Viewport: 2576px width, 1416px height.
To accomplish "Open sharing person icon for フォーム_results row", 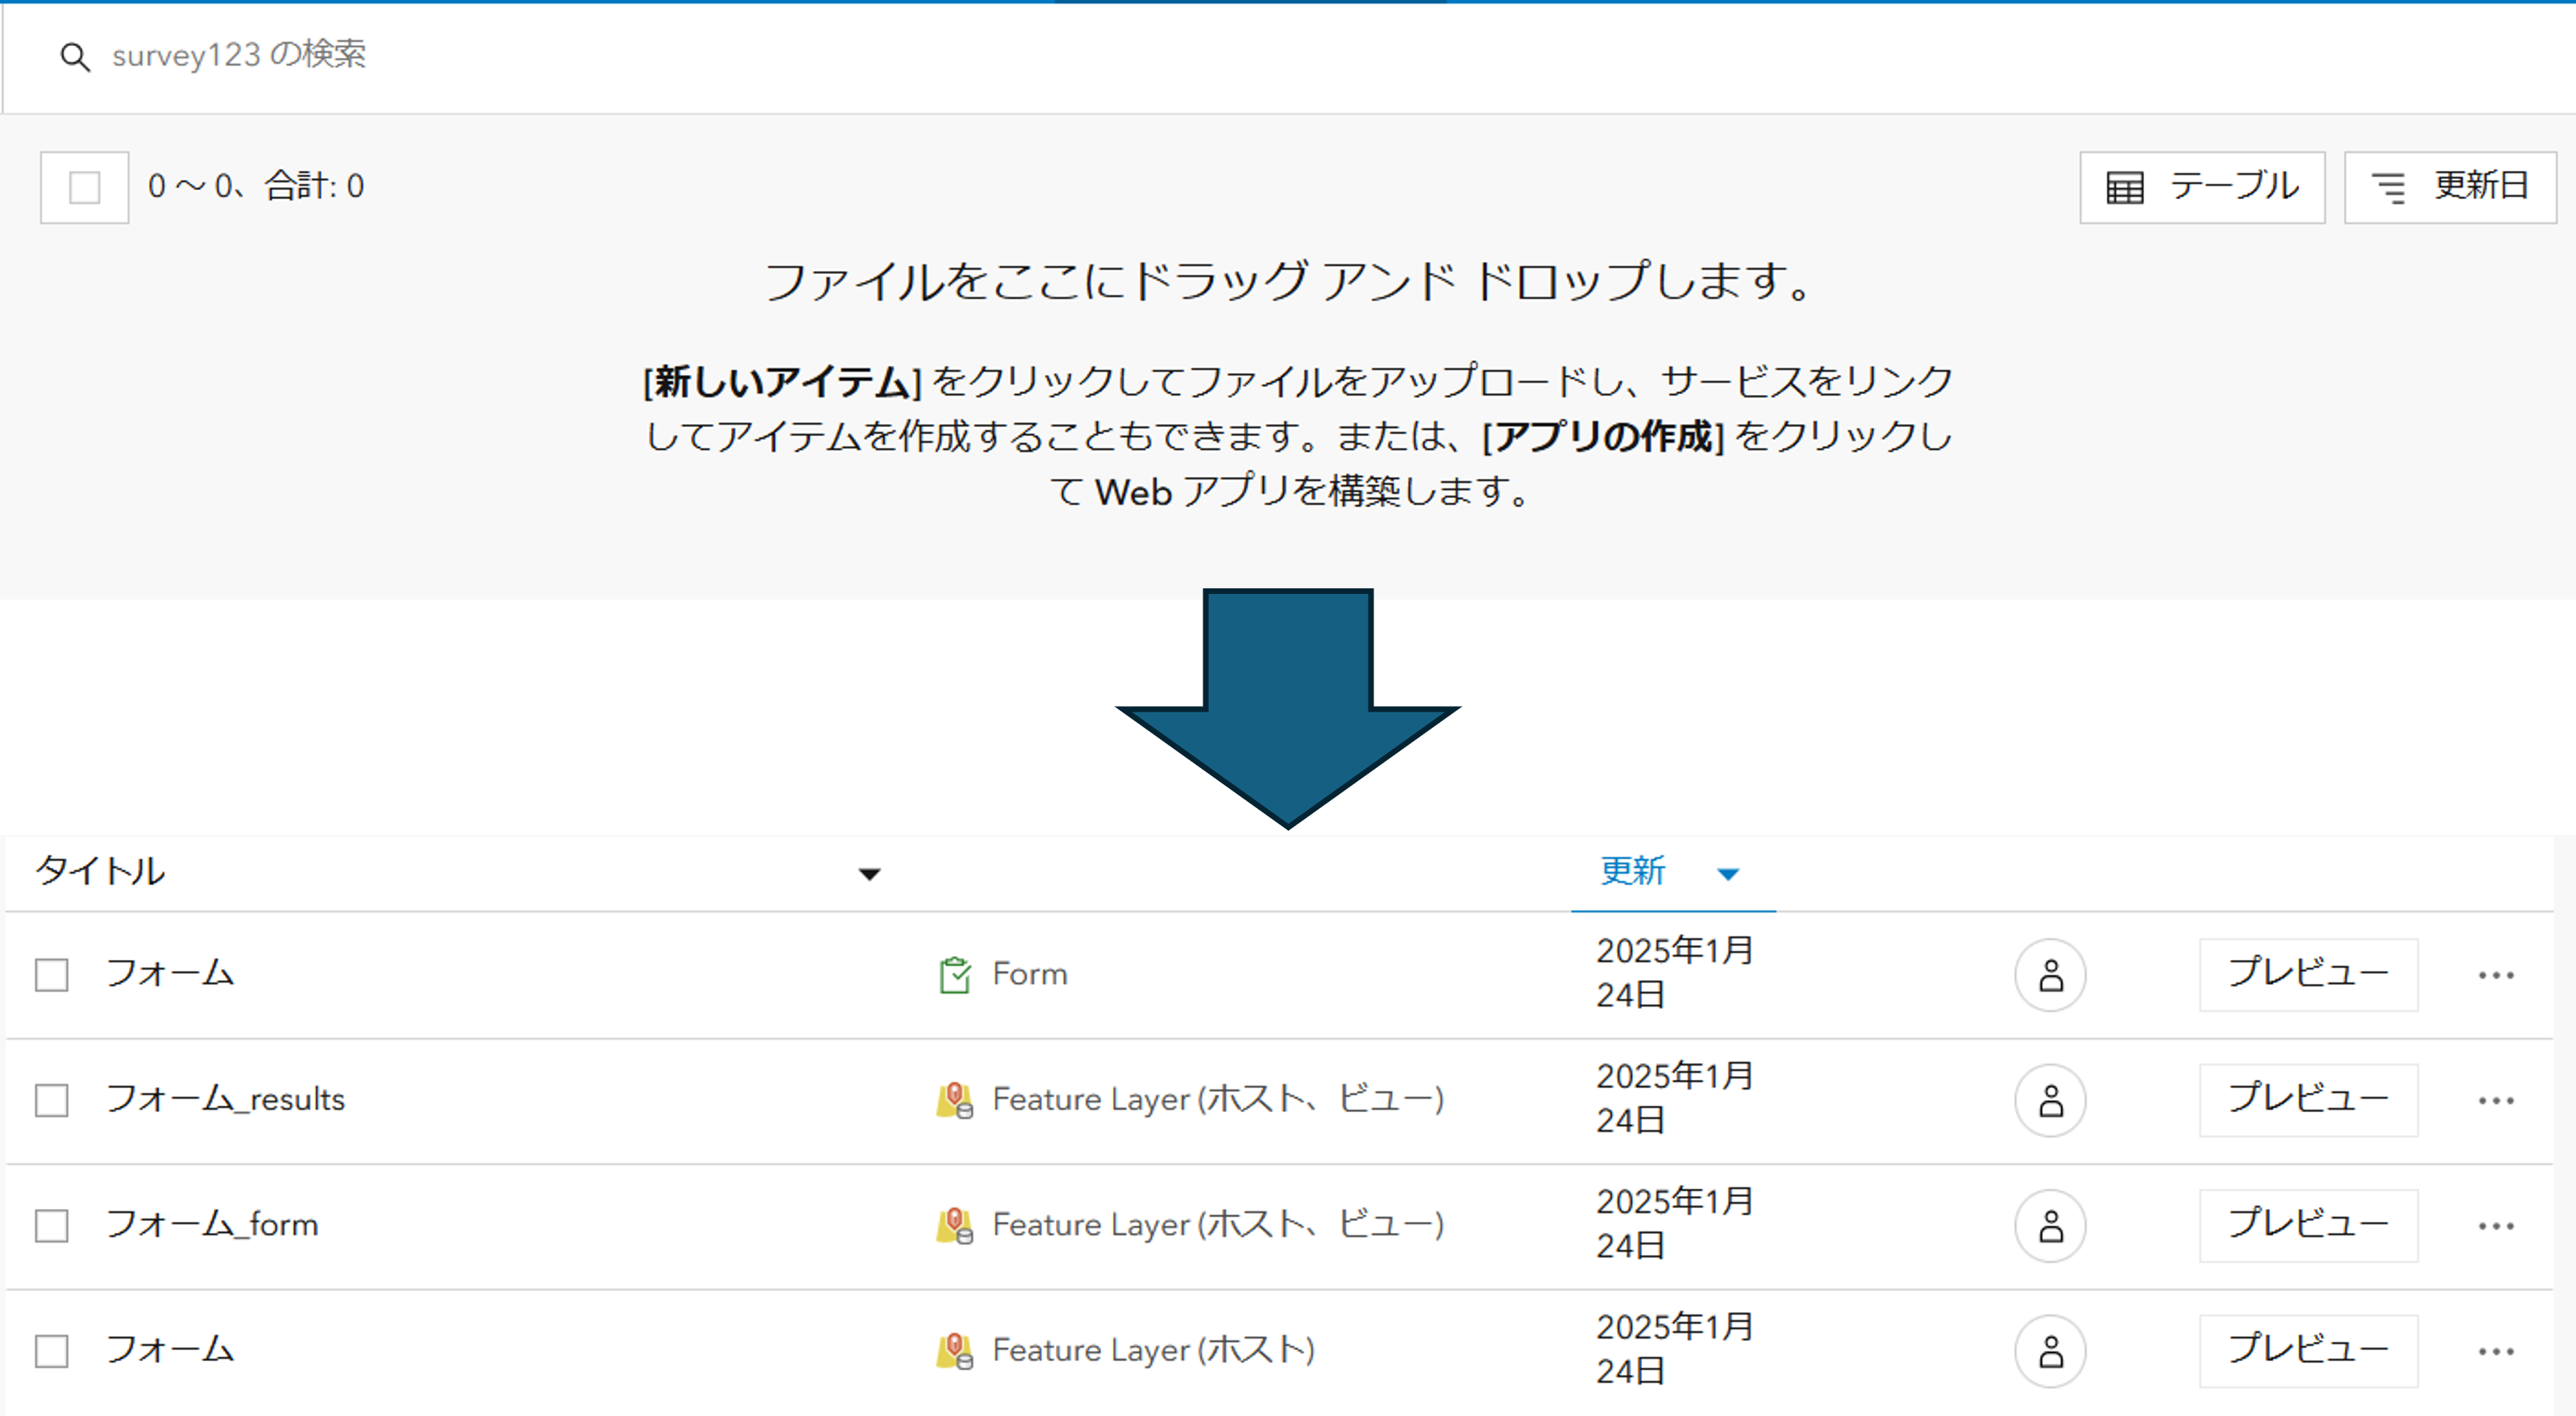I will pos(2050,1100).
